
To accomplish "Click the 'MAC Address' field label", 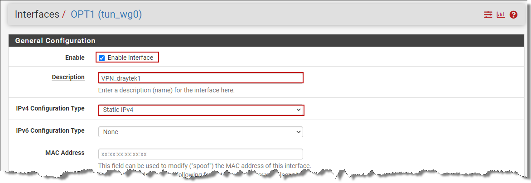I will 65,153.
